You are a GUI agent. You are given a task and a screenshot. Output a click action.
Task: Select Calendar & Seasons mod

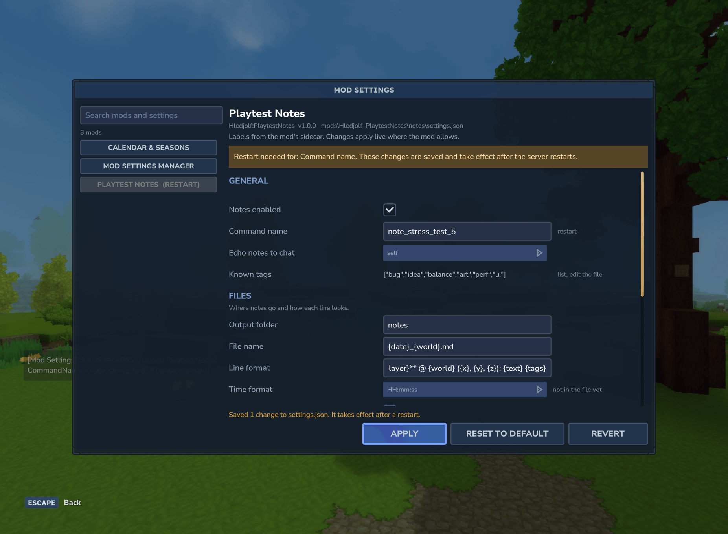(x=149, y=148)
